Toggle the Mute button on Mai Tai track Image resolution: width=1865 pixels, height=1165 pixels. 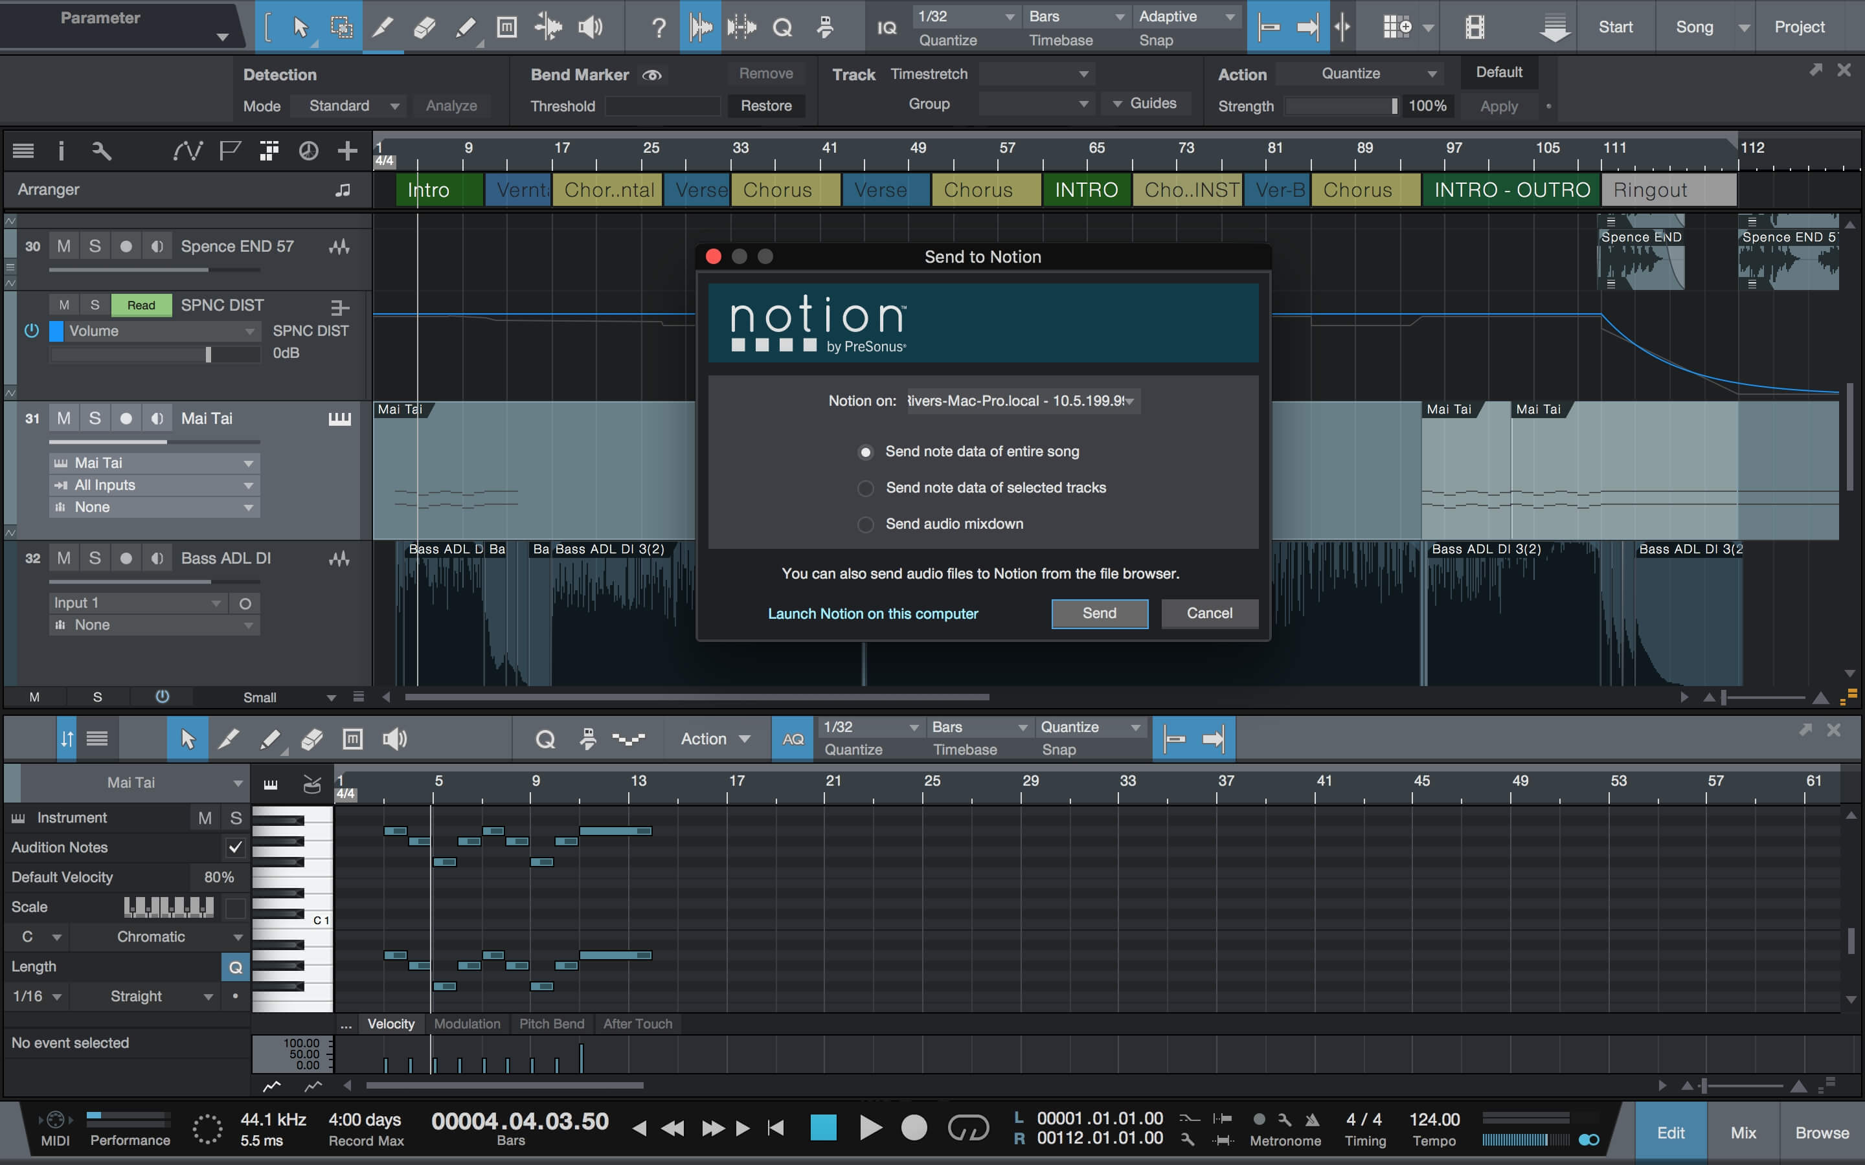click(x=62, y=417)
